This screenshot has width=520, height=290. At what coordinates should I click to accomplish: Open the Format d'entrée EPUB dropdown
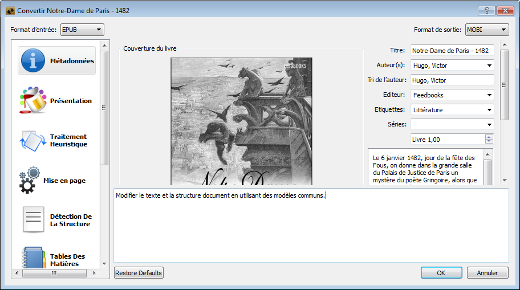(82, 30)
